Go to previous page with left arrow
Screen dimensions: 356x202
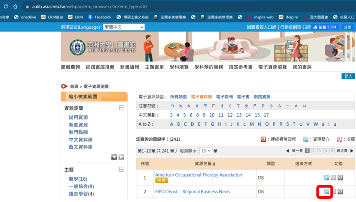pos(287,151)
